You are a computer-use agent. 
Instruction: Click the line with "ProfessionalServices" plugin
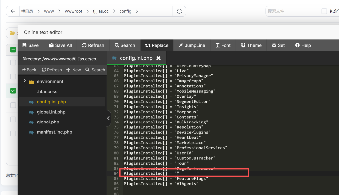click(175, 148)
